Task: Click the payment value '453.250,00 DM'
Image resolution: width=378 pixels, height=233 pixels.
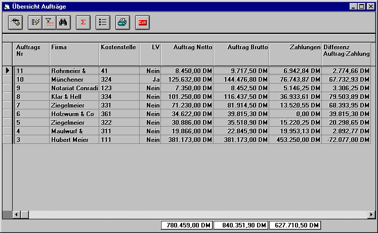Action: tap(296, 140)
